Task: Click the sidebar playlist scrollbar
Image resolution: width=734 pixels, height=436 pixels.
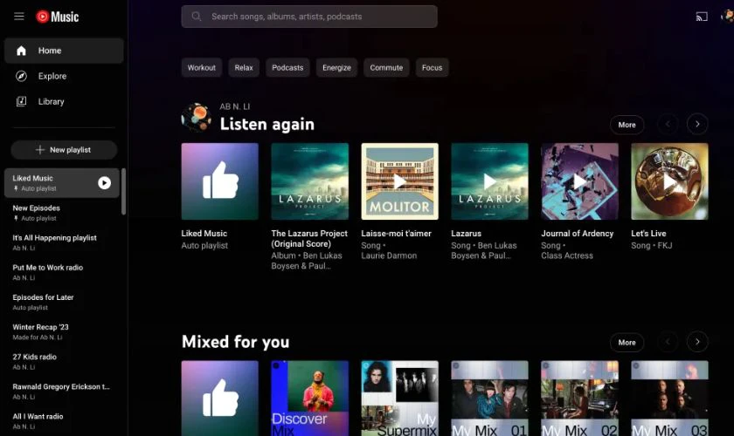Action: [x=123, y=192]
